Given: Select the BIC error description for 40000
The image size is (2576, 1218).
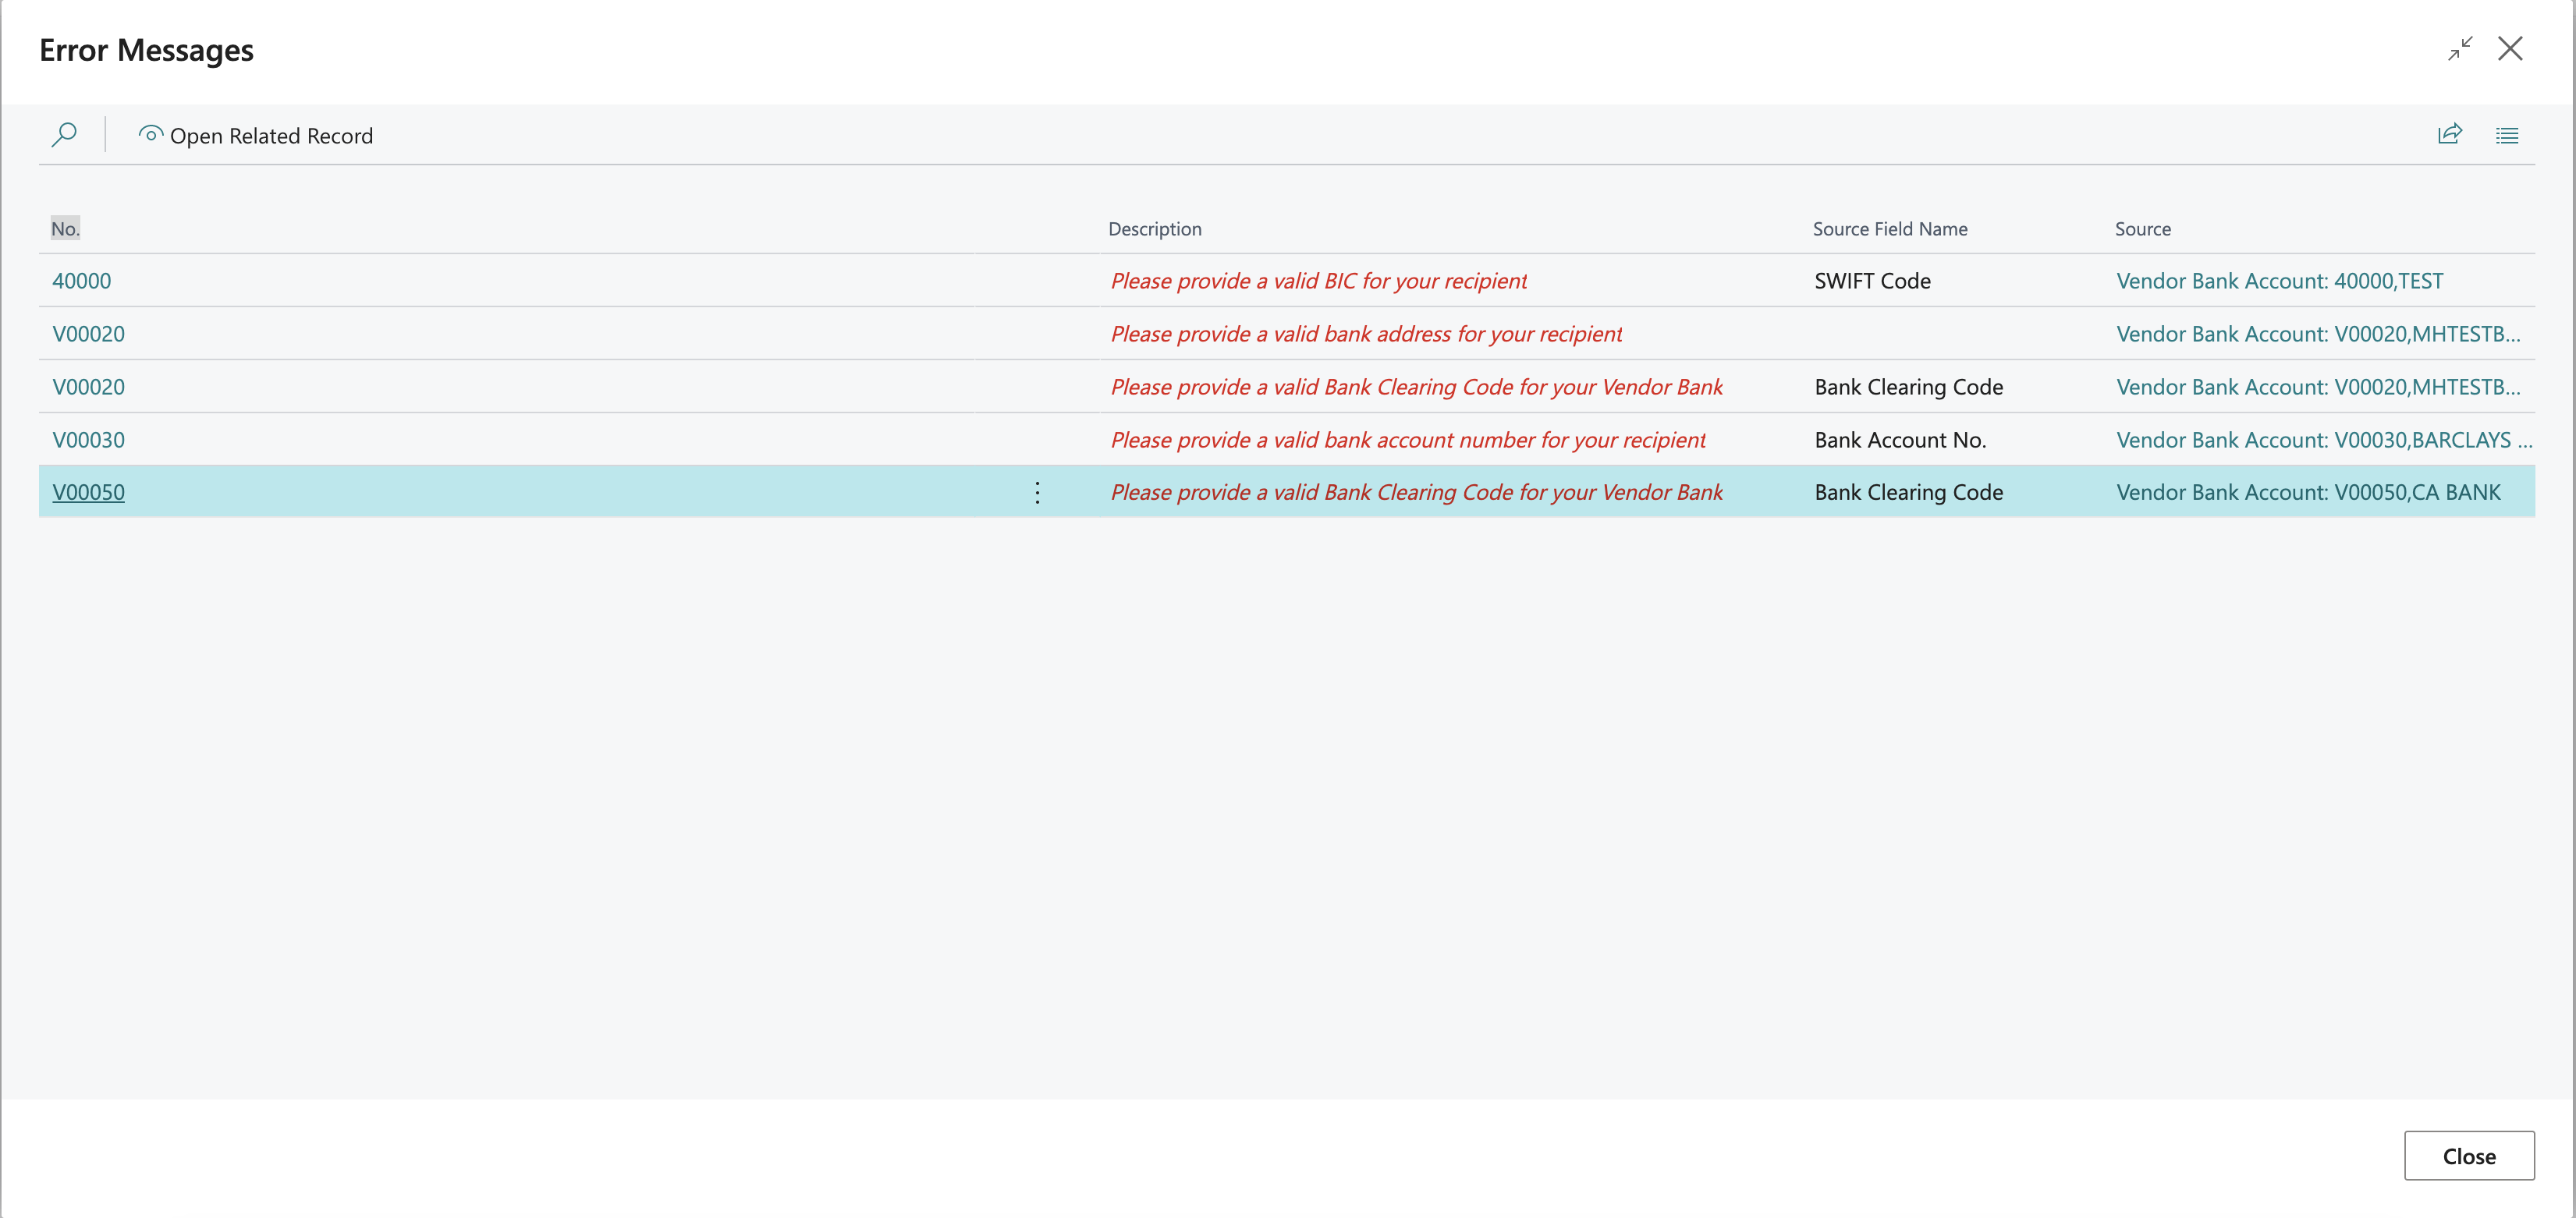Looking at the screenshot, I should pos(1319,280).
